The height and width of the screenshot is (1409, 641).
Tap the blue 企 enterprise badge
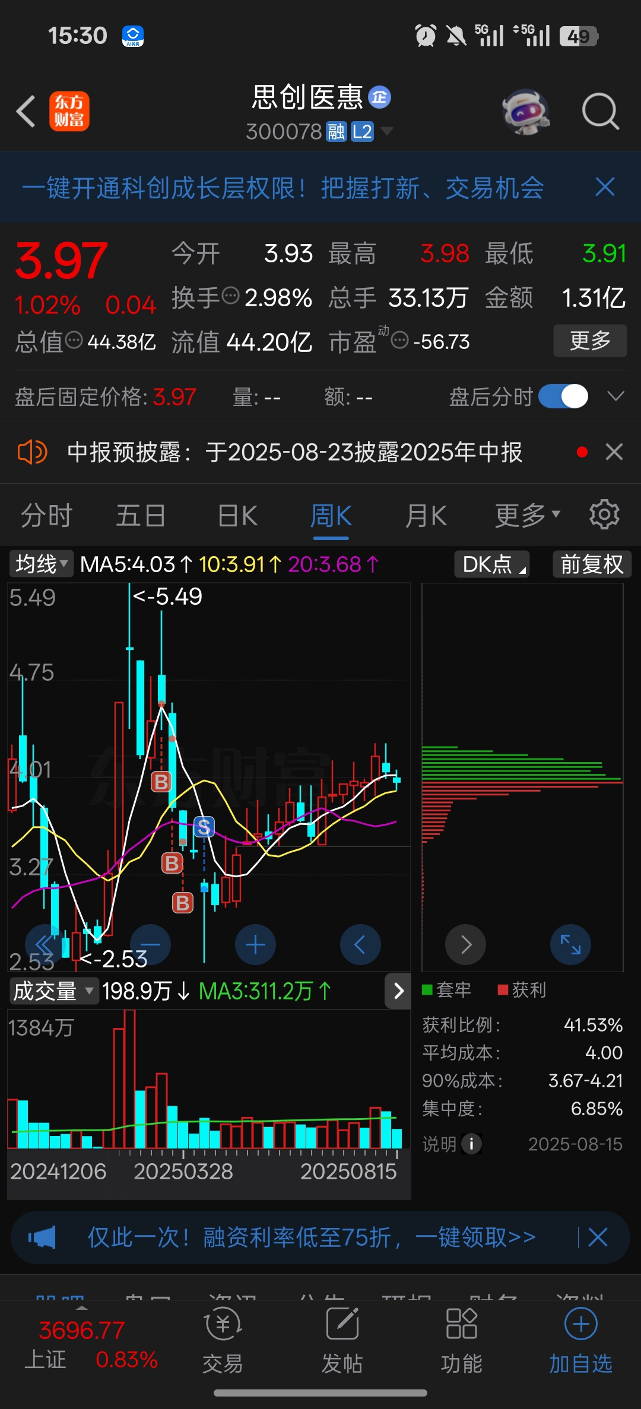pos(379,97)
